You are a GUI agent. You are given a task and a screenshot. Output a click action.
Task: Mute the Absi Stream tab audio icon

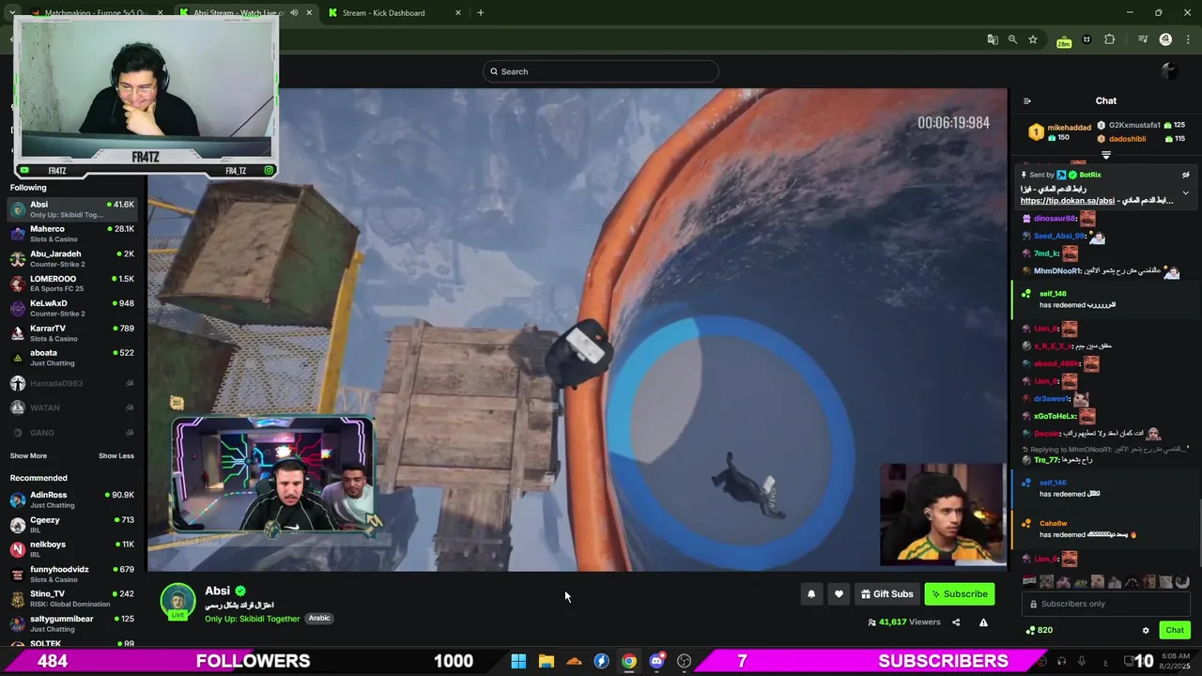(294, 13)
